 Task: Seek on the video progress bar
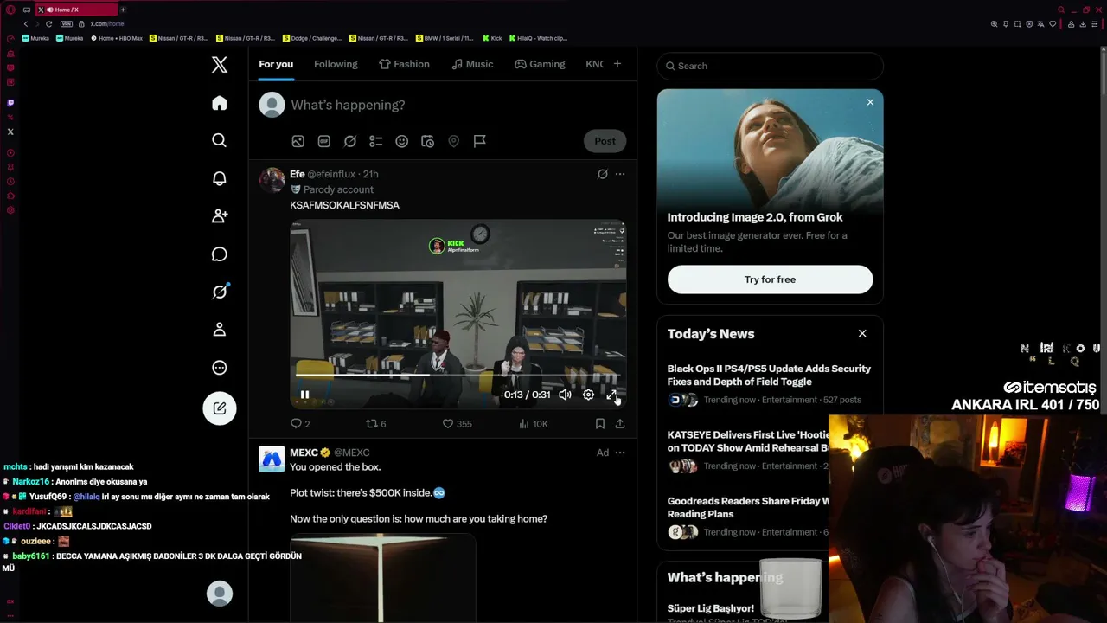point(458,376)
